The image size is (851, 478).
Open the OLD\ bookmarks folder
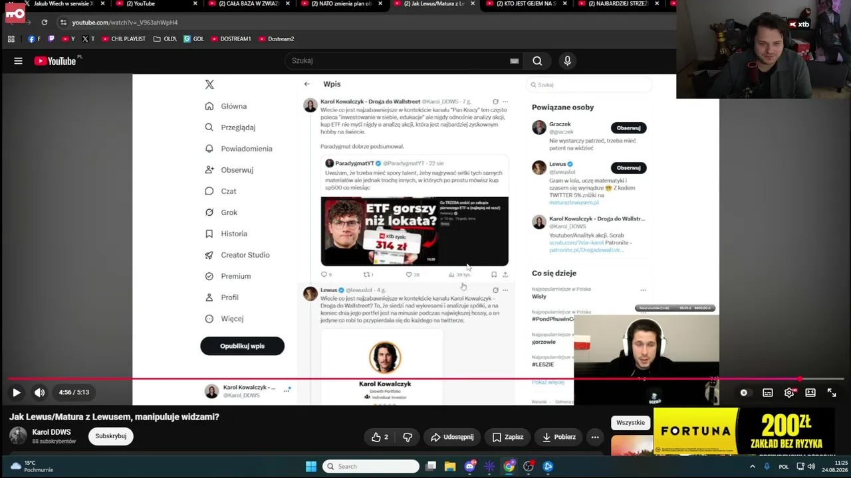165,39
